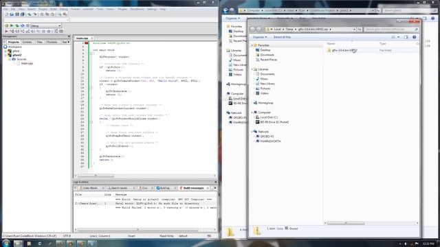Click the Build gear icon
440x247 pixels.
[6, 26]
